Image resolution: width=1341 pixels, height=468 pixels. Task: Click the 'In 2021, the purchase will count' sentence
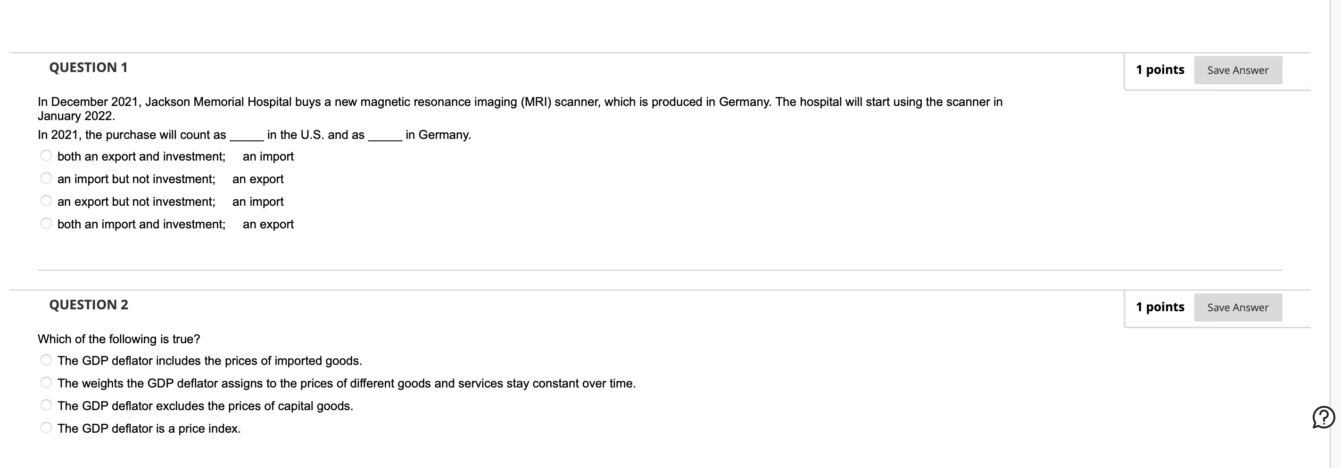pos(254,135)
